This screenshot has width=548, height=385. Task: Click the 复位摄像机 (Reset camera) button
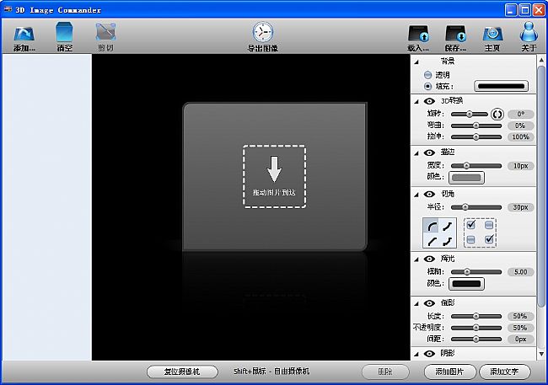tap(182, 372)
